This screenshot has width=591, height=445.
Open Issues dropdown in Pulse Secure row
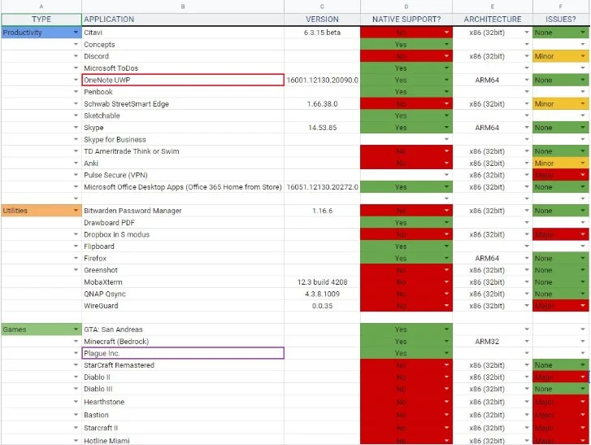tap(583, 175)
